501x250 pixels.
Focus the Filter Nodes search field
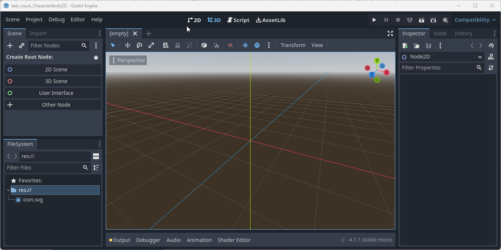pos(59,46)
